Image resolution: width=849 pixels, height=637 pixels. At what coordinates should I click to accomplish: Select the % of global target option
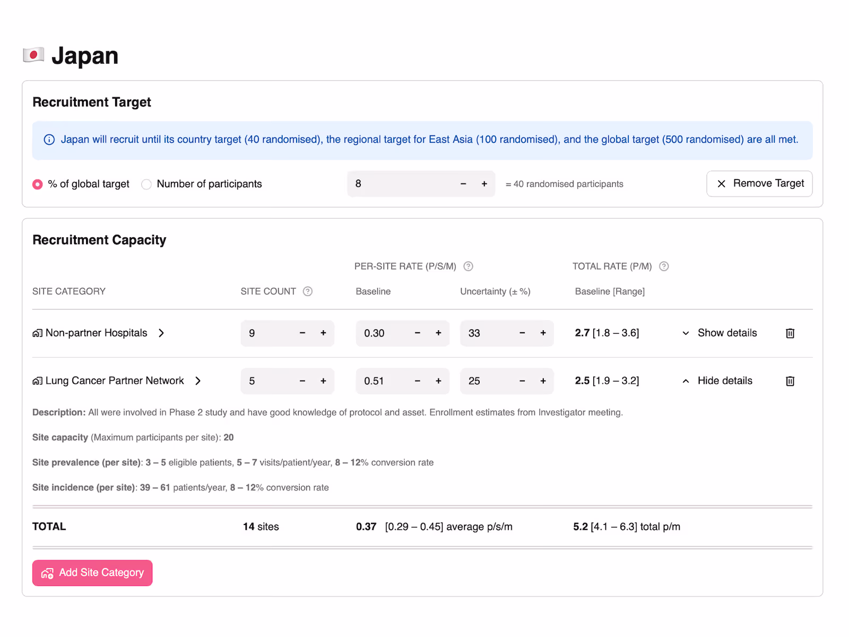coord(37,184)
